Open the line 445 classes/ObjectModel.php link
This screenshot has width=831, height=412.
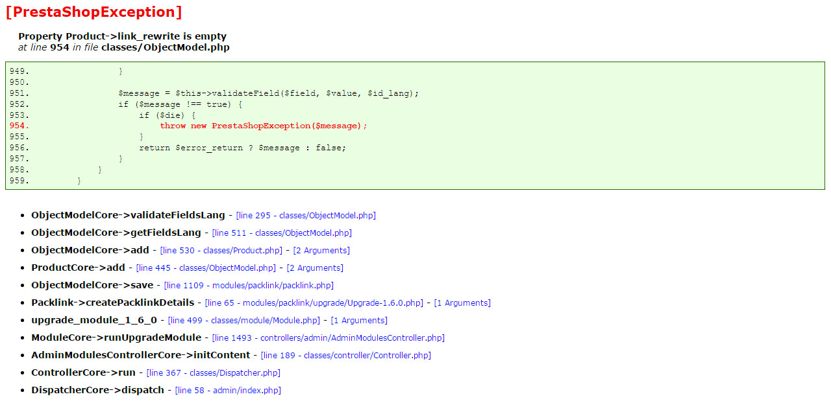point(206,268)
